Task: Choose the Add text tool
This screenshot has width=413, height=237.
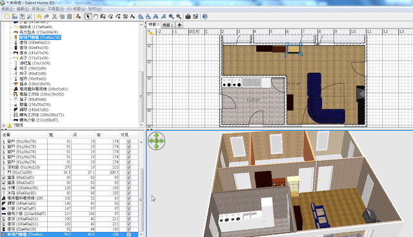Action: [133, 17]
